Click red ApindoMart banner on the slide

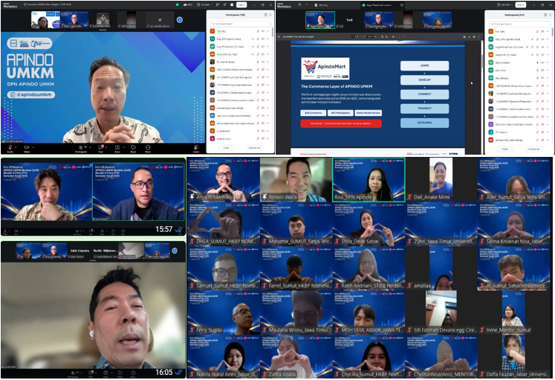pos(341,123)
